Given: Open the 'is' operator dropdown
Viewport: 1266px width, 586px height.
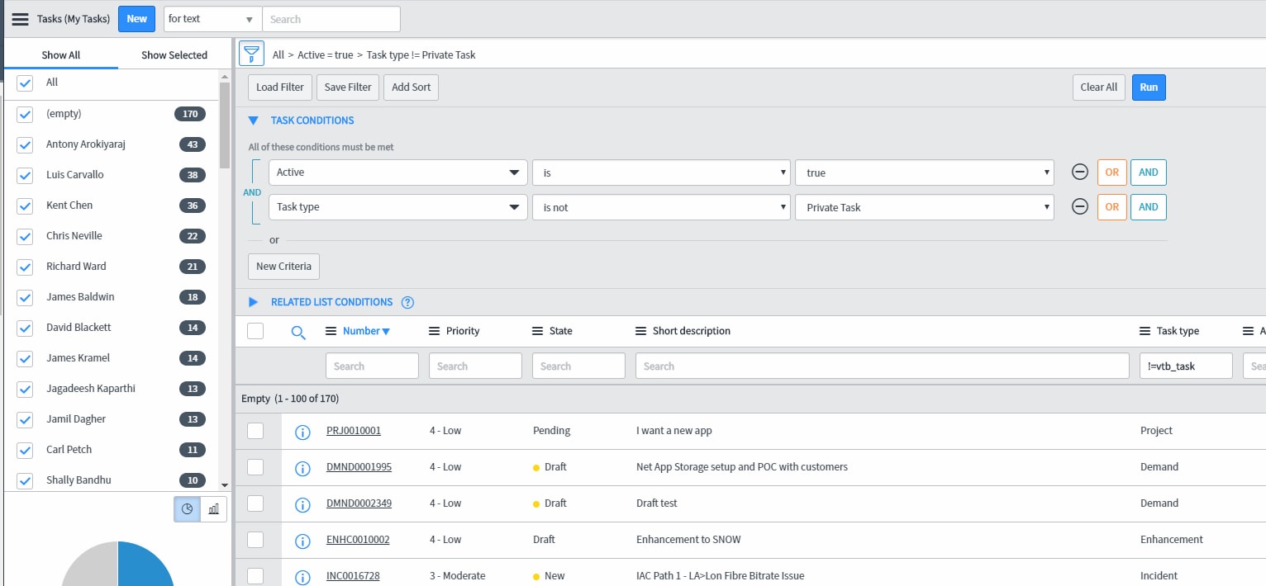Looking at the screenshot, I should coord(661,172).
